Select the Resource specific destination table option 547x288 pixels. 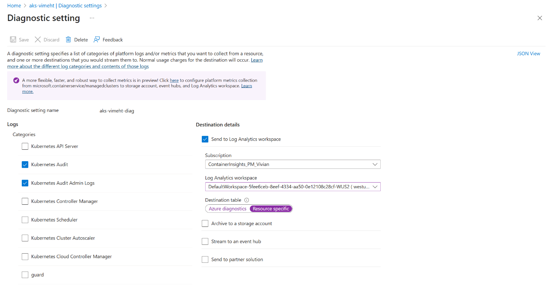point(271,209)
